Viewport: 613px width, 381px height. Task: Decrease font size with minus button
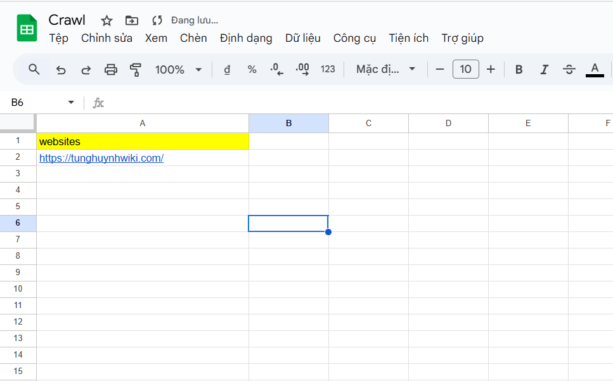pyautogui.click(x=440, y=70)
